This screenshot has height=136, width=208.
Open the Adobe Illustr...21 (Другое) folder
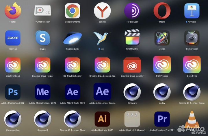click(x=132, y=119)
